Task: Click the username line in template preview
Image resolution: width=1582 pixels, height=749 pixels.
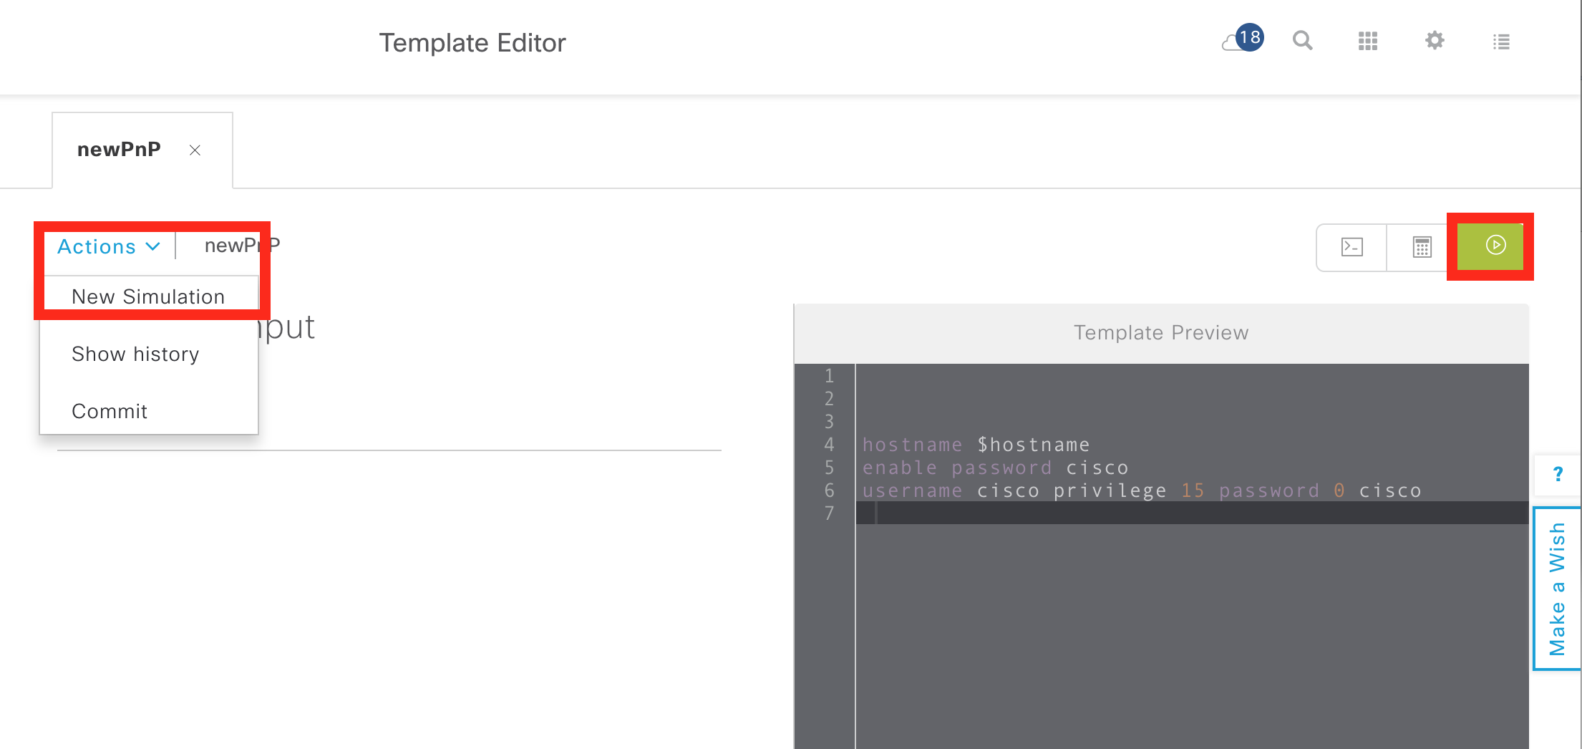Action: 1141,491
